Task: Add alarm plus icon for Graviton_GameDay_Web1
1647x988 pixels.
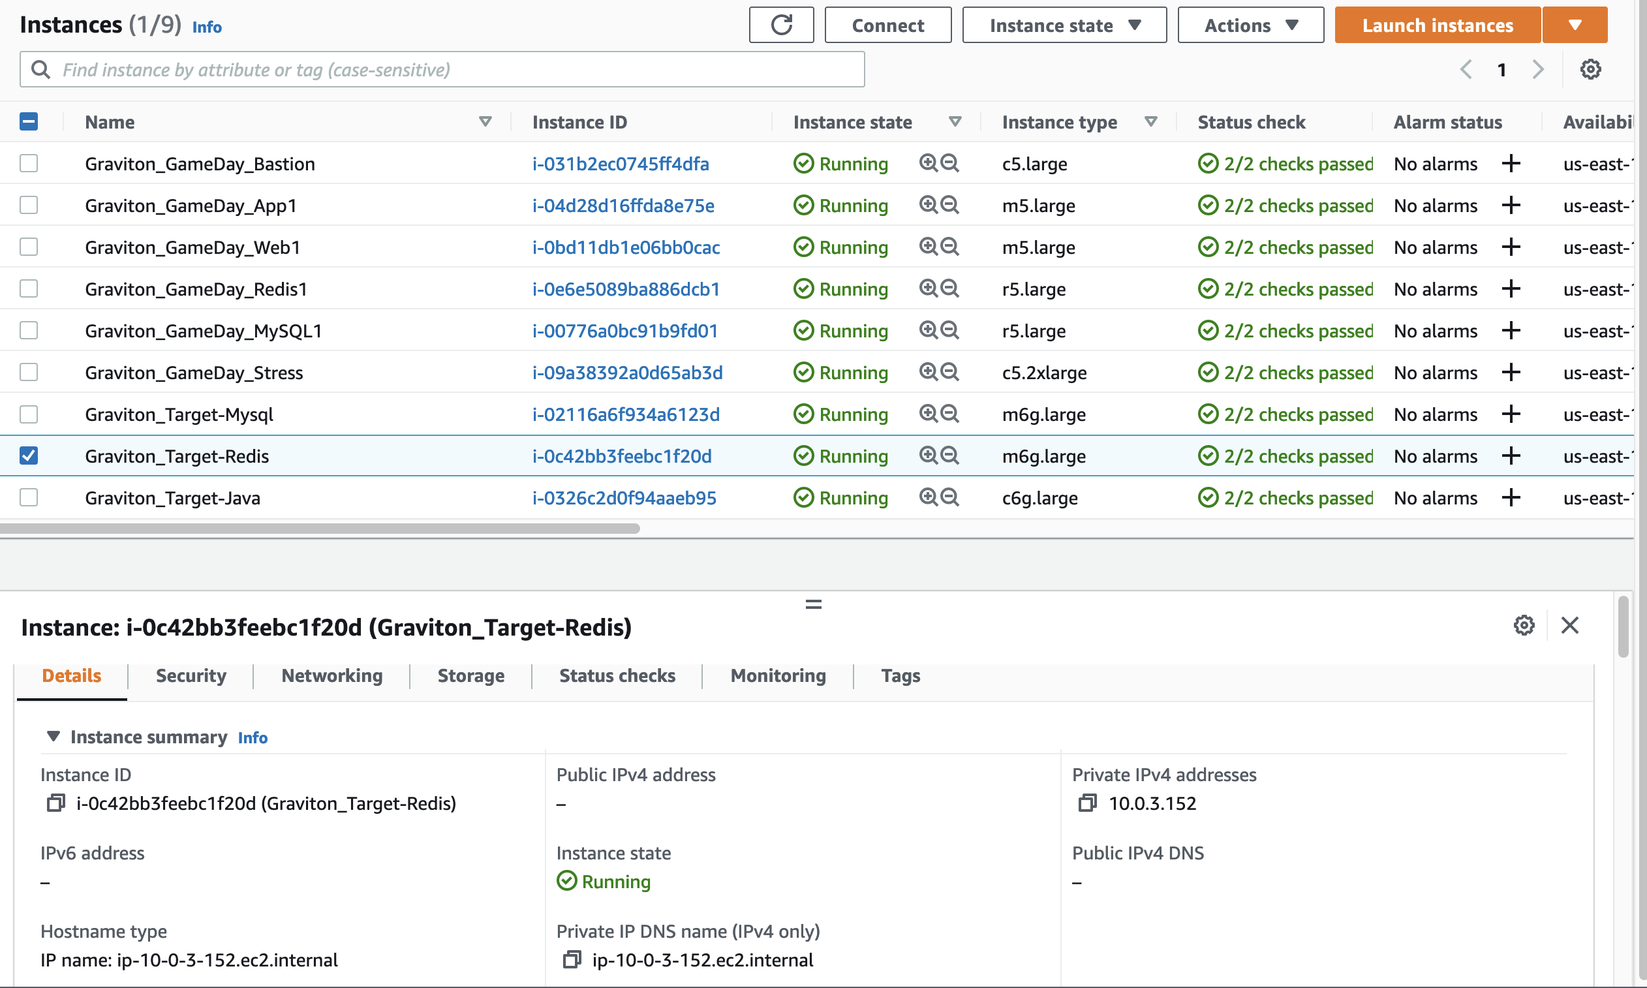Action: pos(1511,247)
